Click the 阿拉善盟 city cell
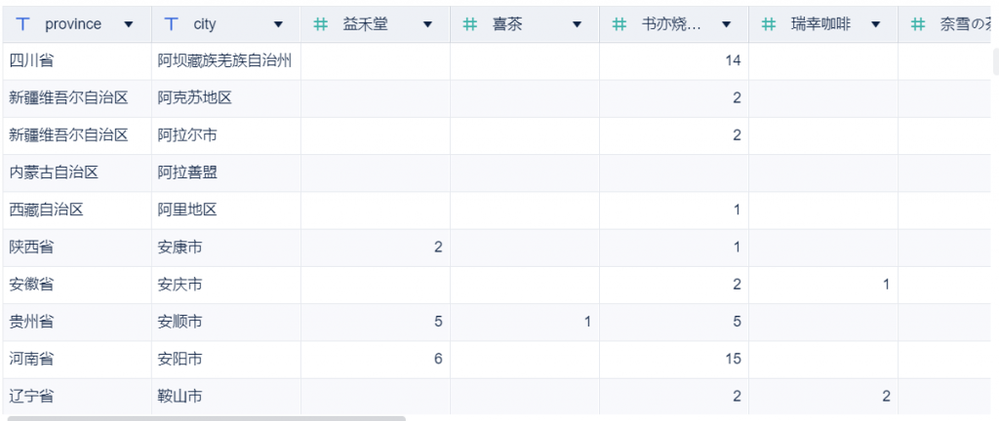This screenshot has width=999, height=421. (226, 172)
